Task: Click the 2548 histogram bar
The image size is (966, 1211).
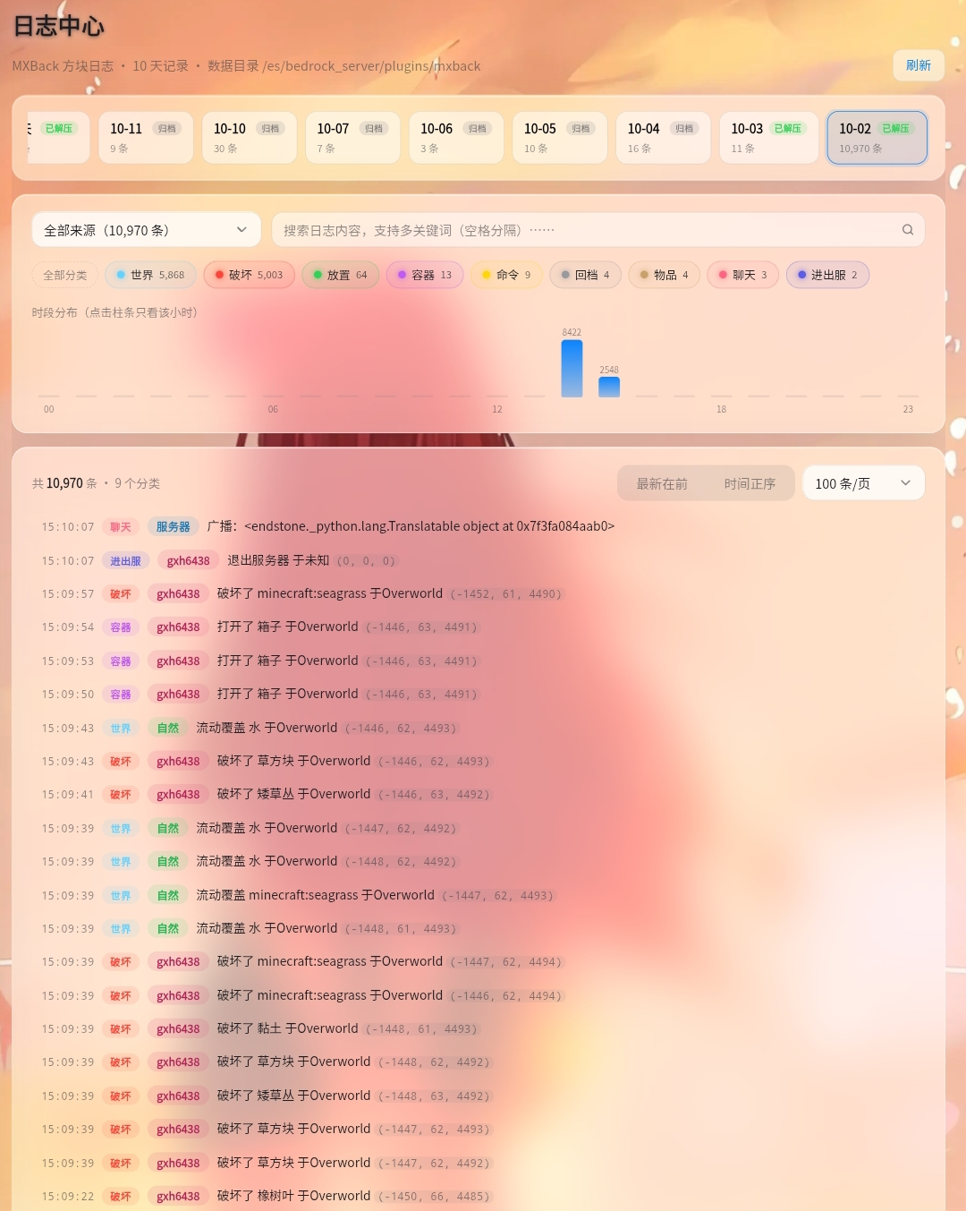Action: coord(609,387)
